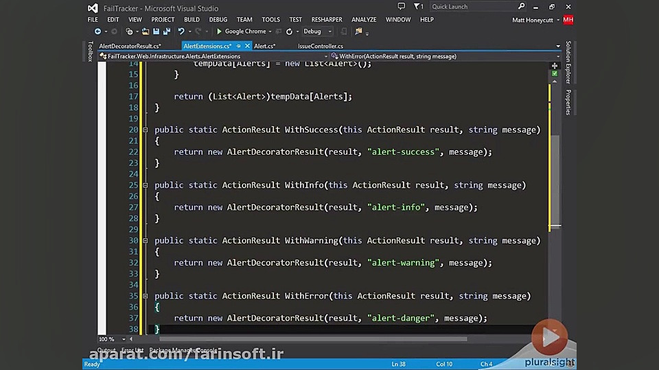Click the Navigate Forward arrow icon
659x370 pixels.
(x=114, y=32)
